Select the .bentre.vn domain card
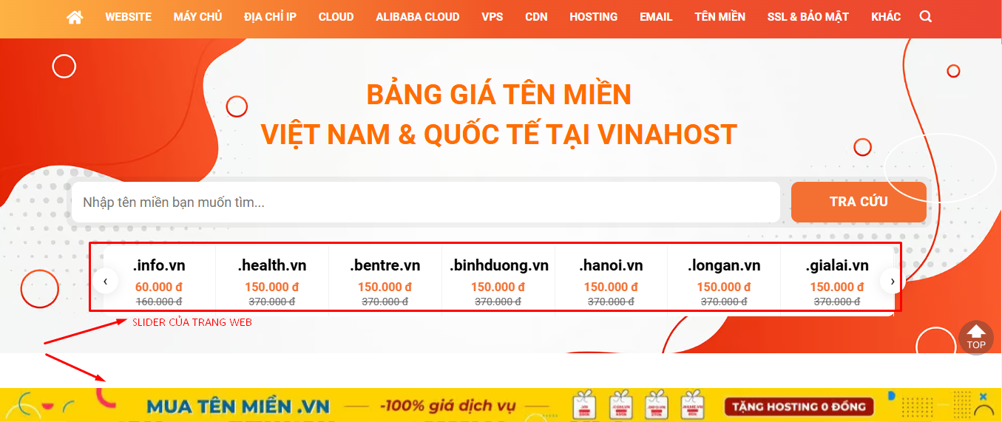The height and width of the screenshot is (422, 1002). (385, 281)
